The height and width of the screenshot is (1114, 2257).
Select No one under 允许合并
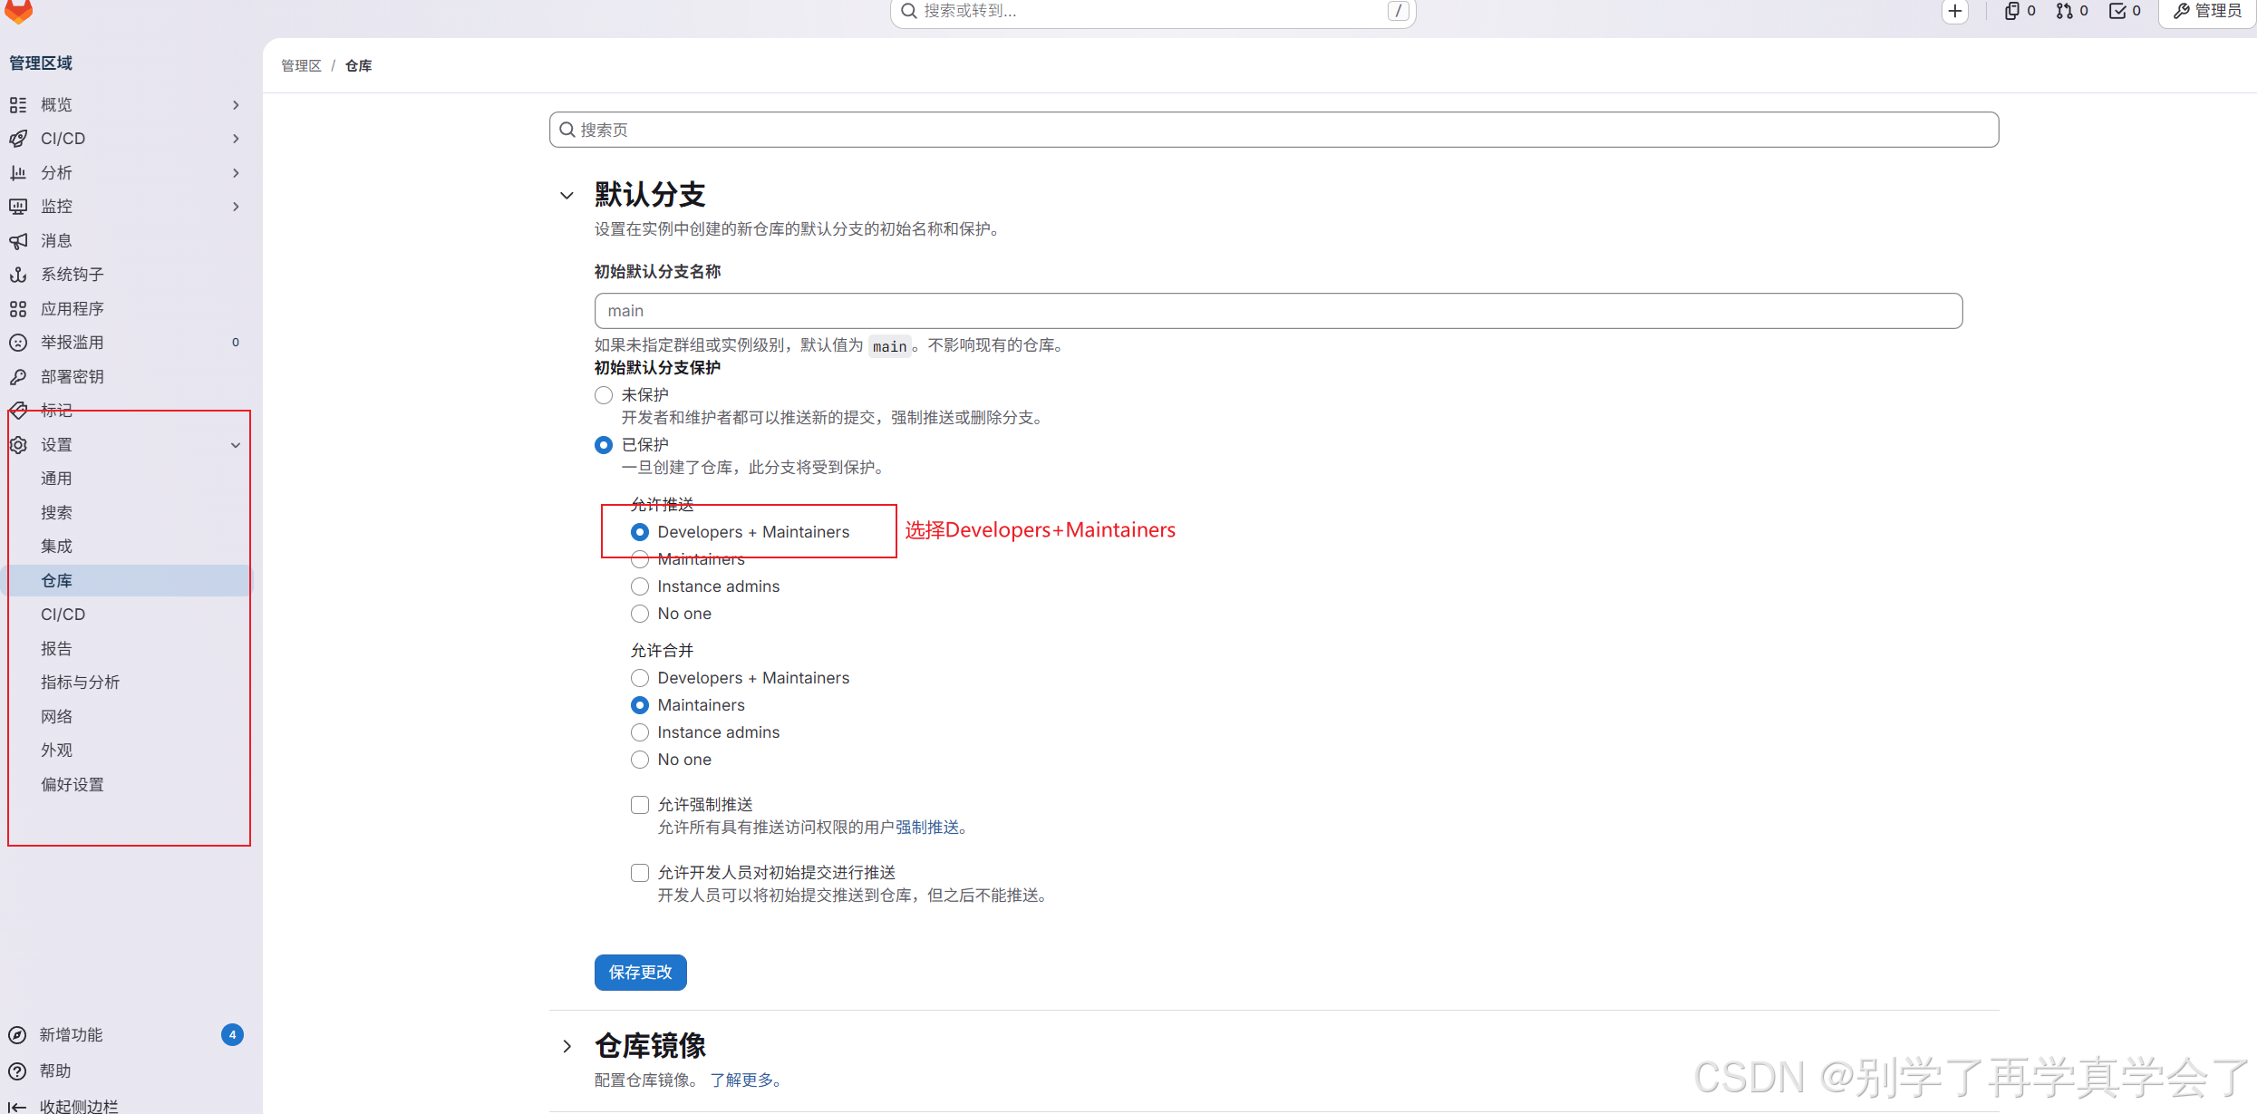[640, 759]
